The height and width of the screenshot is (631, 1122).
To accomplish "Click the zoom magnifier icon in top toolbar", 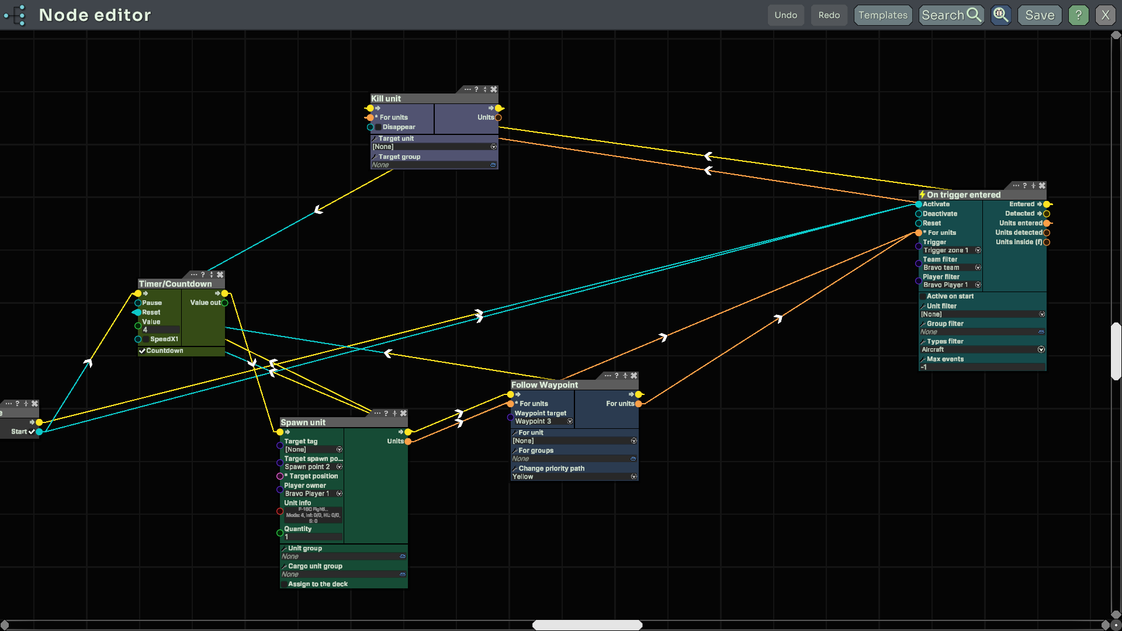I will [x=1000, y=15].
